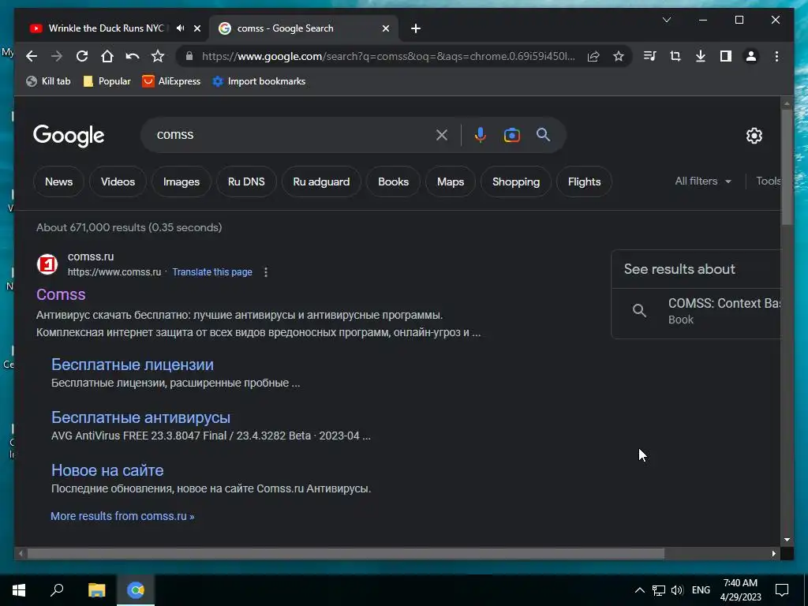The width and height of the screenshot is (808, 606).
Task: Open Windows taskbar search
Action: click(x=57, y=590)
